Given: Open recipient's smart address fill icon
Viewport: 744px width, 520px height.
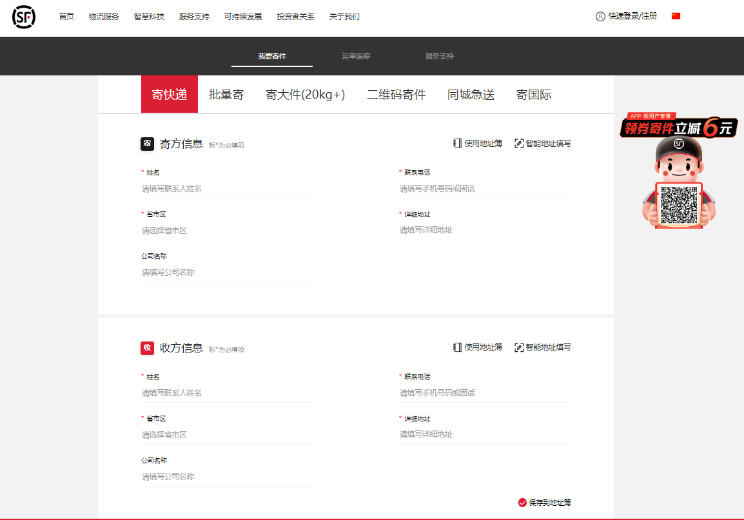Looking at the screenshot, I should (519, 347).
